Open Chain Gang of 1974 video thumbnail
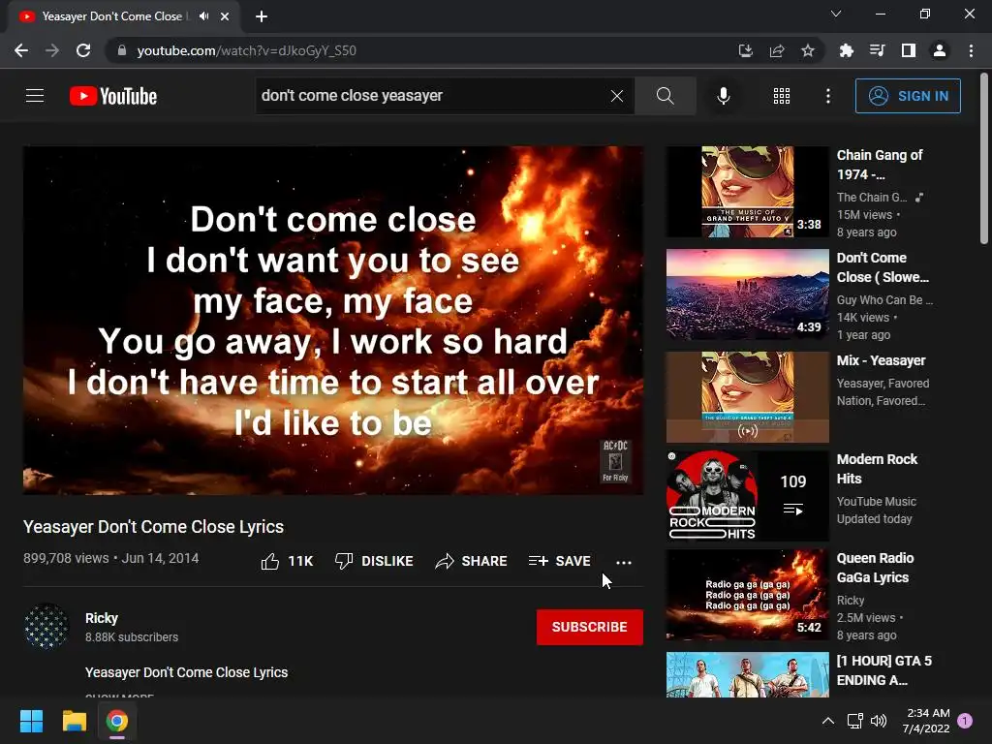992x744 pixels. point(747,192)
